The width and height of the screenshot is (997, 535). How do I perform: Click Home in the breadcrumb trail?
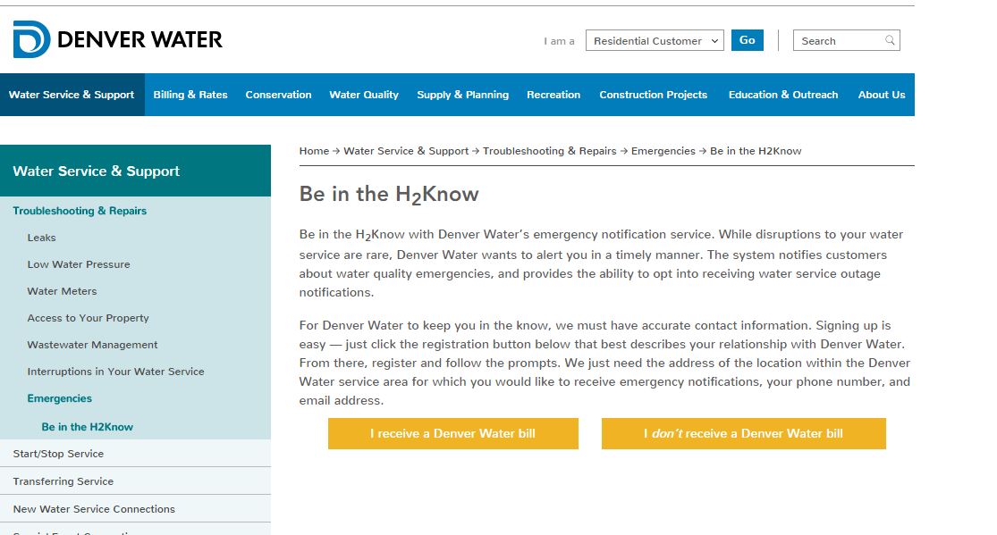coord(314,151)
